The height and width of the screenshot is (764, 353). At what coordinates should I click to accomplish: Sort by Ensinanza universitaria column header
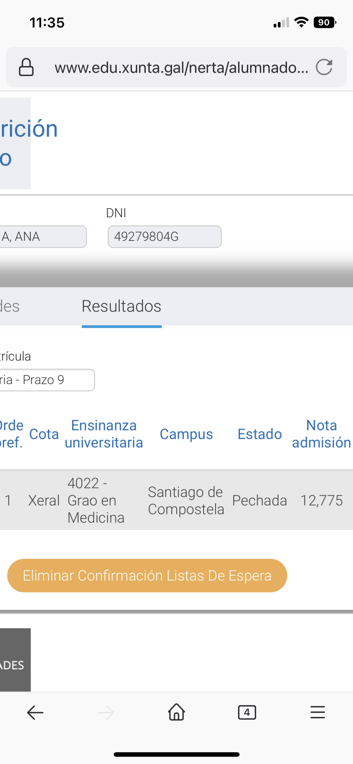[x=104, y=434]
